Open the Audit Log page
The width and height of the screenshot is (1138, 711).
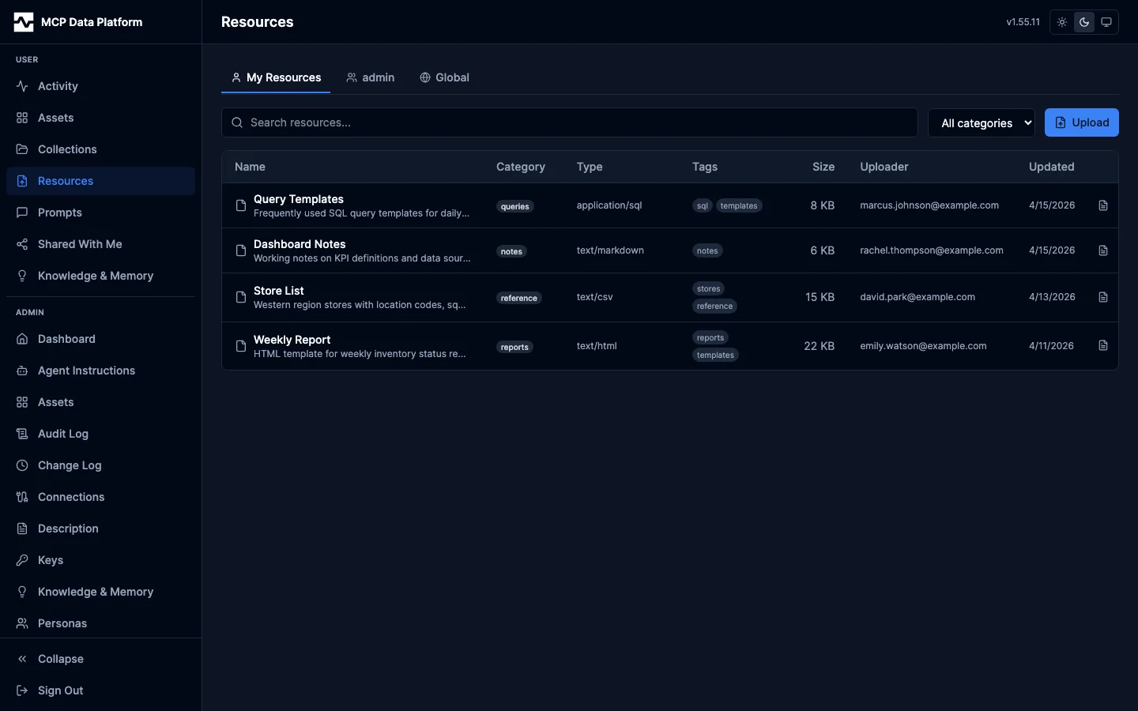click(62, 434)
